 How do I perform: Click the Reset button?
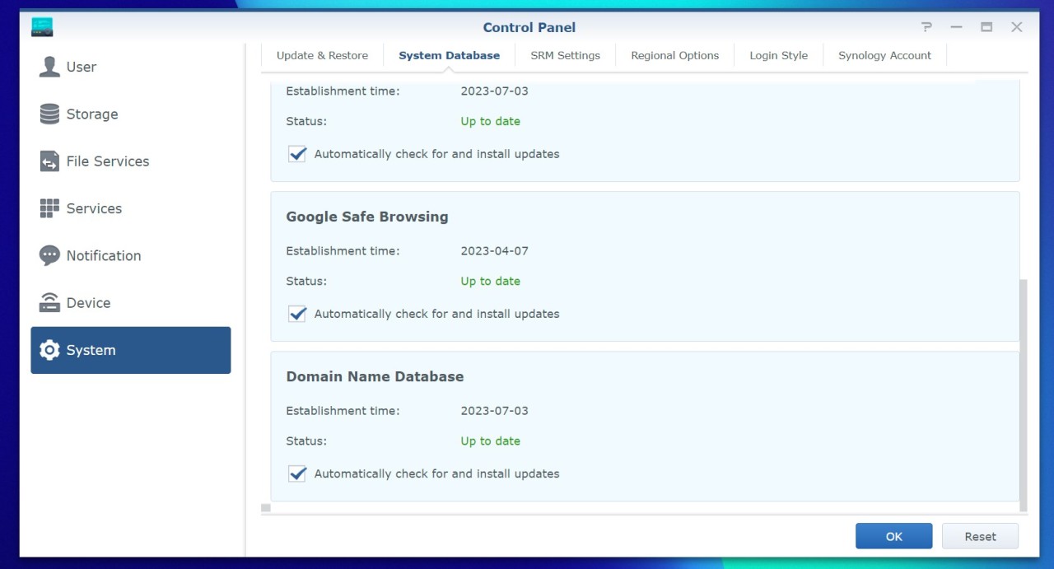click(980, 536)
